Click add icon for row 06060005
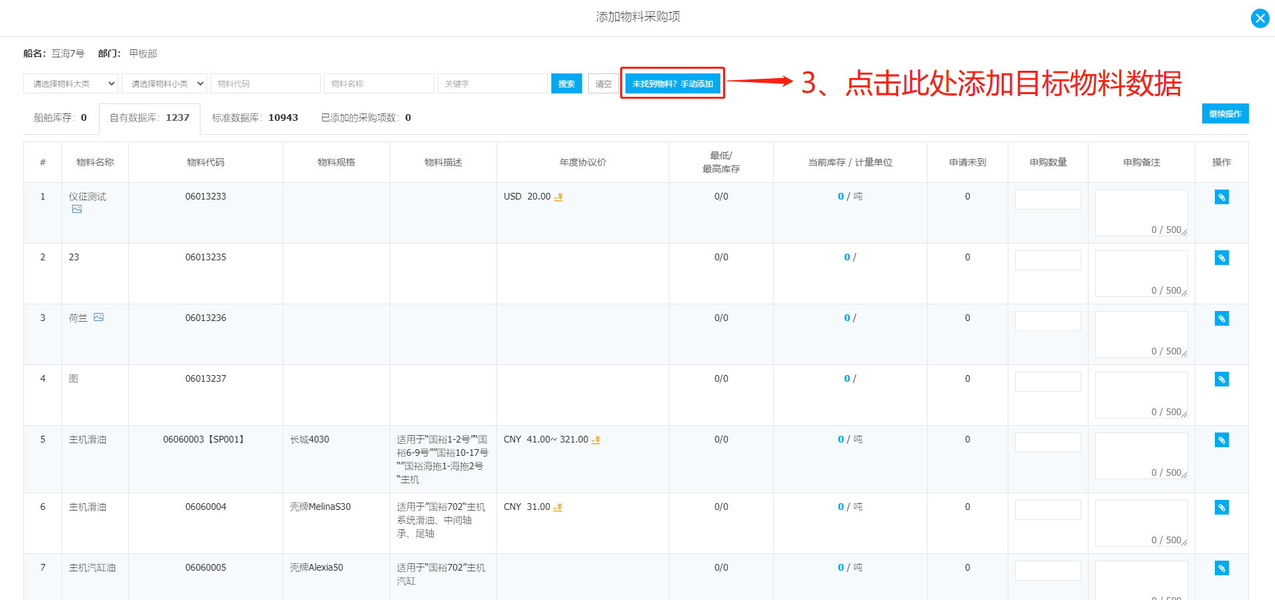Viewport: 1275px width, 600px height. point(1222,568)
